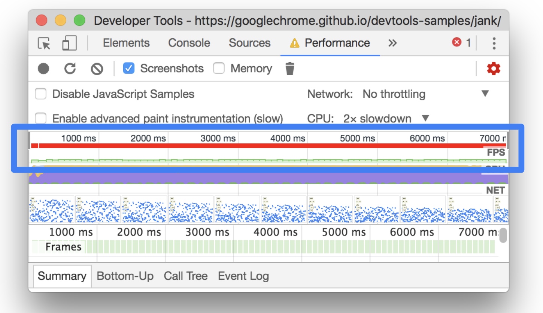Uncheck the Screenshots checkbox
Image resolution: width=543 pixels, height=313 pixels.
[x=129, y=68]
